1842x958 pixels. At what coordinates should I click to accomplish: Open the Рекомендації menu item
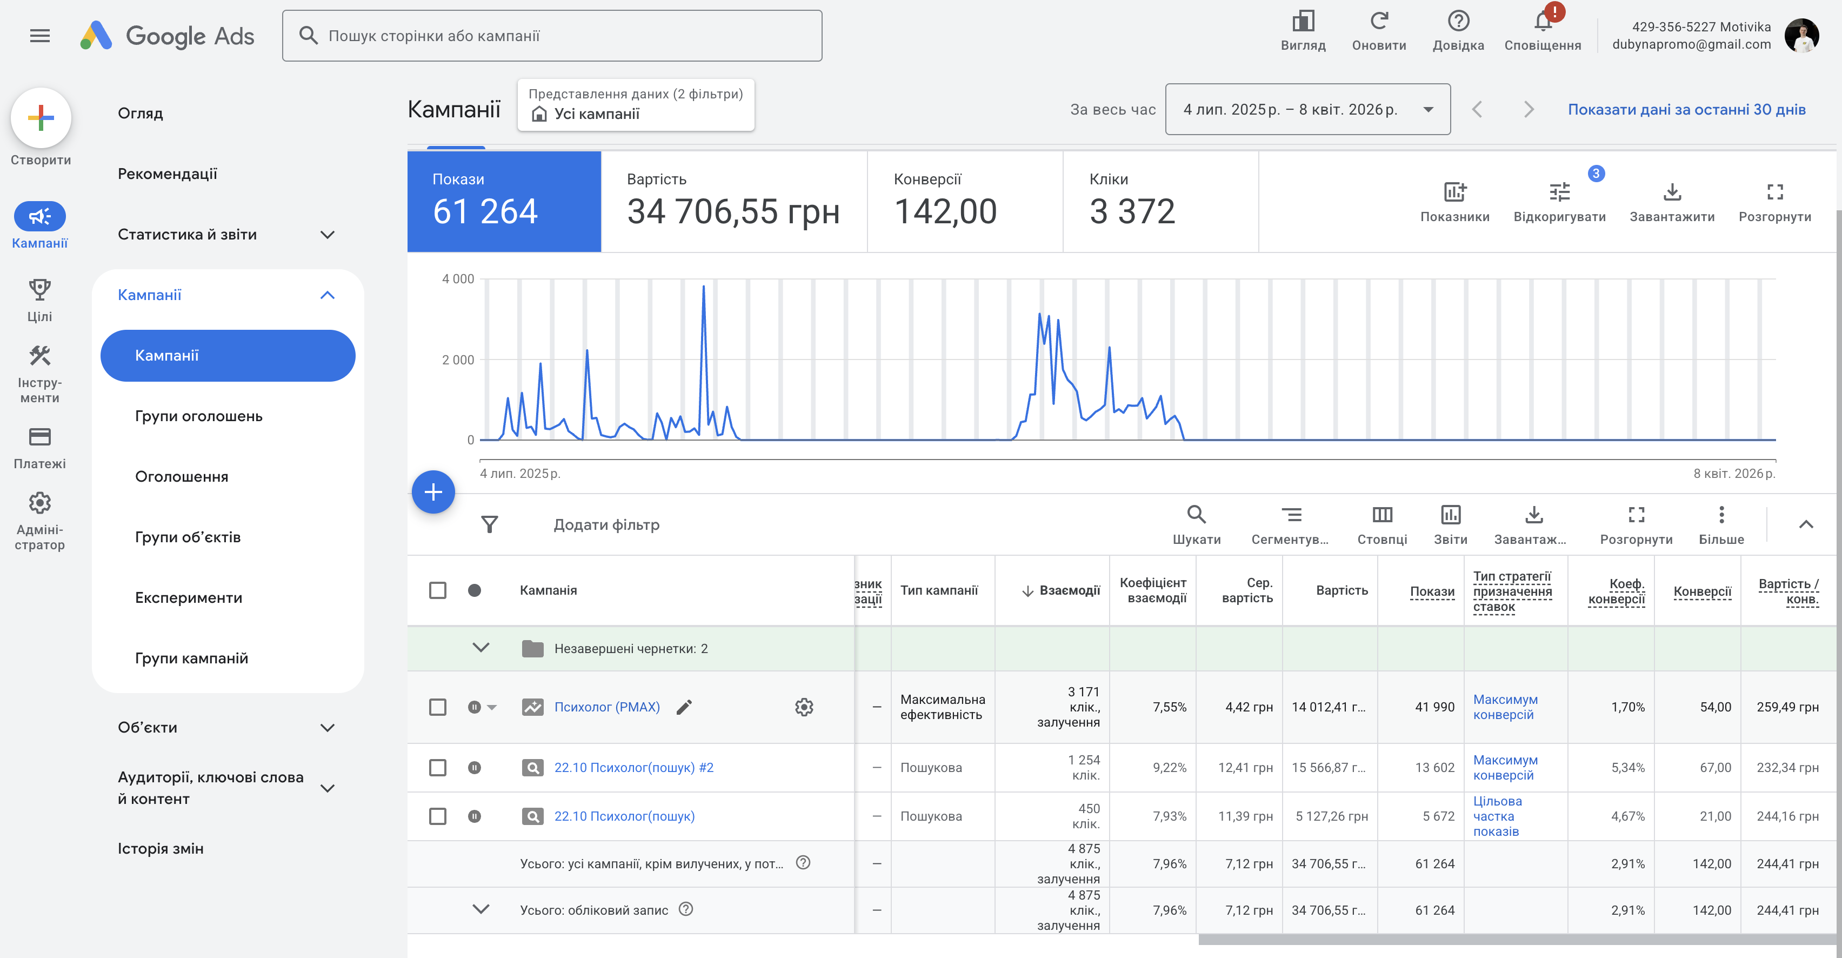[x=168, y=174]
